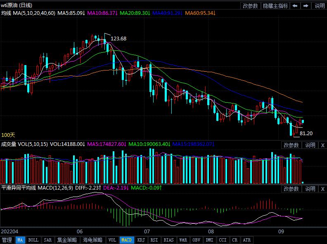Choose the SAR indicator tab

47,240
